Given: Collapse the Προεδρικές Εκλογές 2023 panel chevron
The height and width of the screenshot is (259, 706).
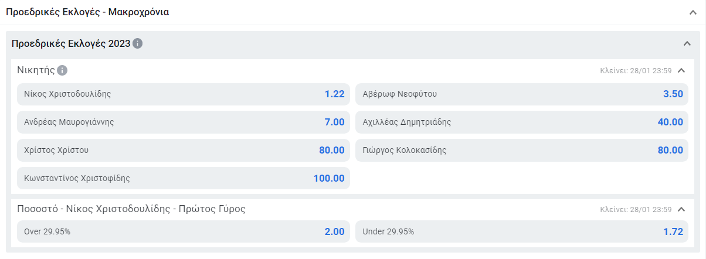Looking at the screenshot, I should point(687,43).
